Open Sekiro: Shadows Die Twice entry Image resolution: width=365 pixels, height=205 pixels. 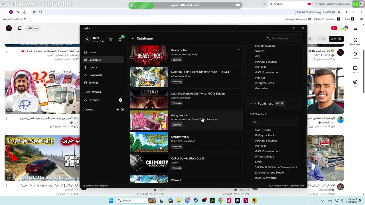pos(186,99)
